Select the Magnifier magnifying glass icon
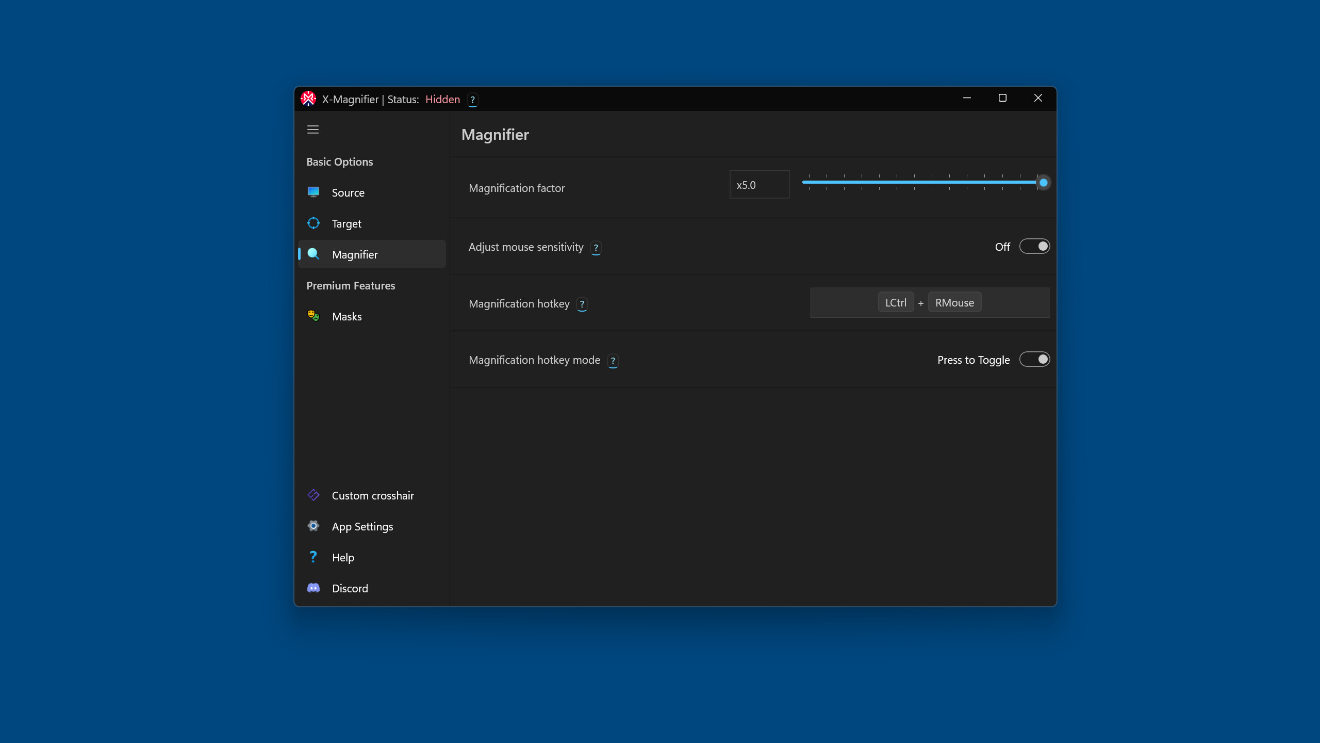The image size is (1320, 743). pos(313,254)
